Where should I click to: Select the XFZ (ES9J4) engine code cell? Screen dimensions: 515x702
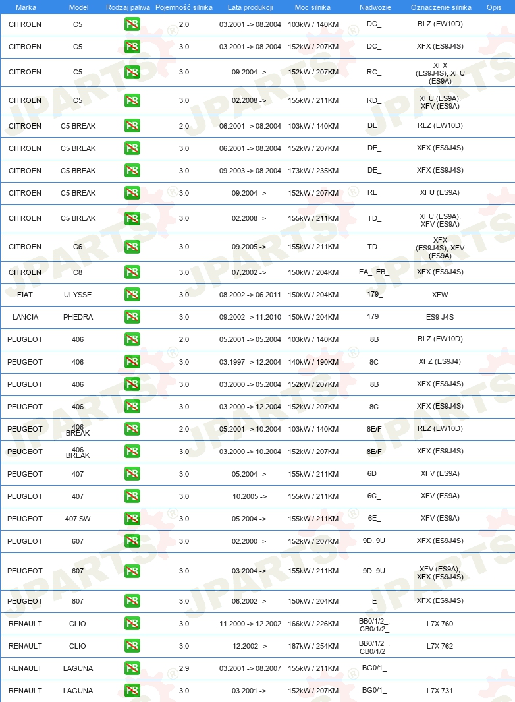(440, 361)
